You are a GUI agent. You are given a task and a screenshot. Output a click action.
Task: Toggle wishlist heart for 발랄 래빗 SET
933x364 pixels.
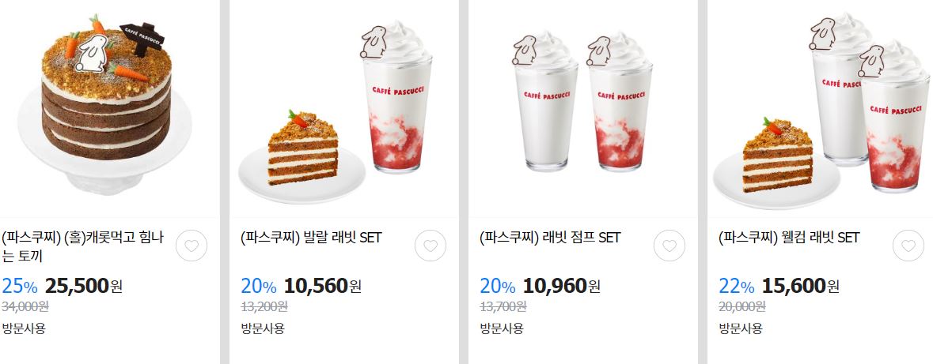coord(430,246)
